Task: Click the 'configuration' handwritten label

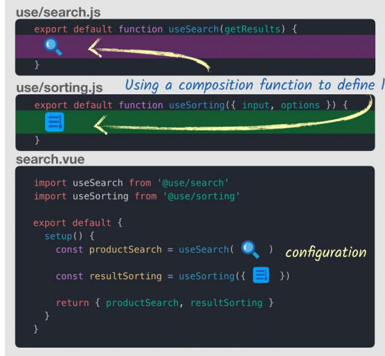Action: 325,253
